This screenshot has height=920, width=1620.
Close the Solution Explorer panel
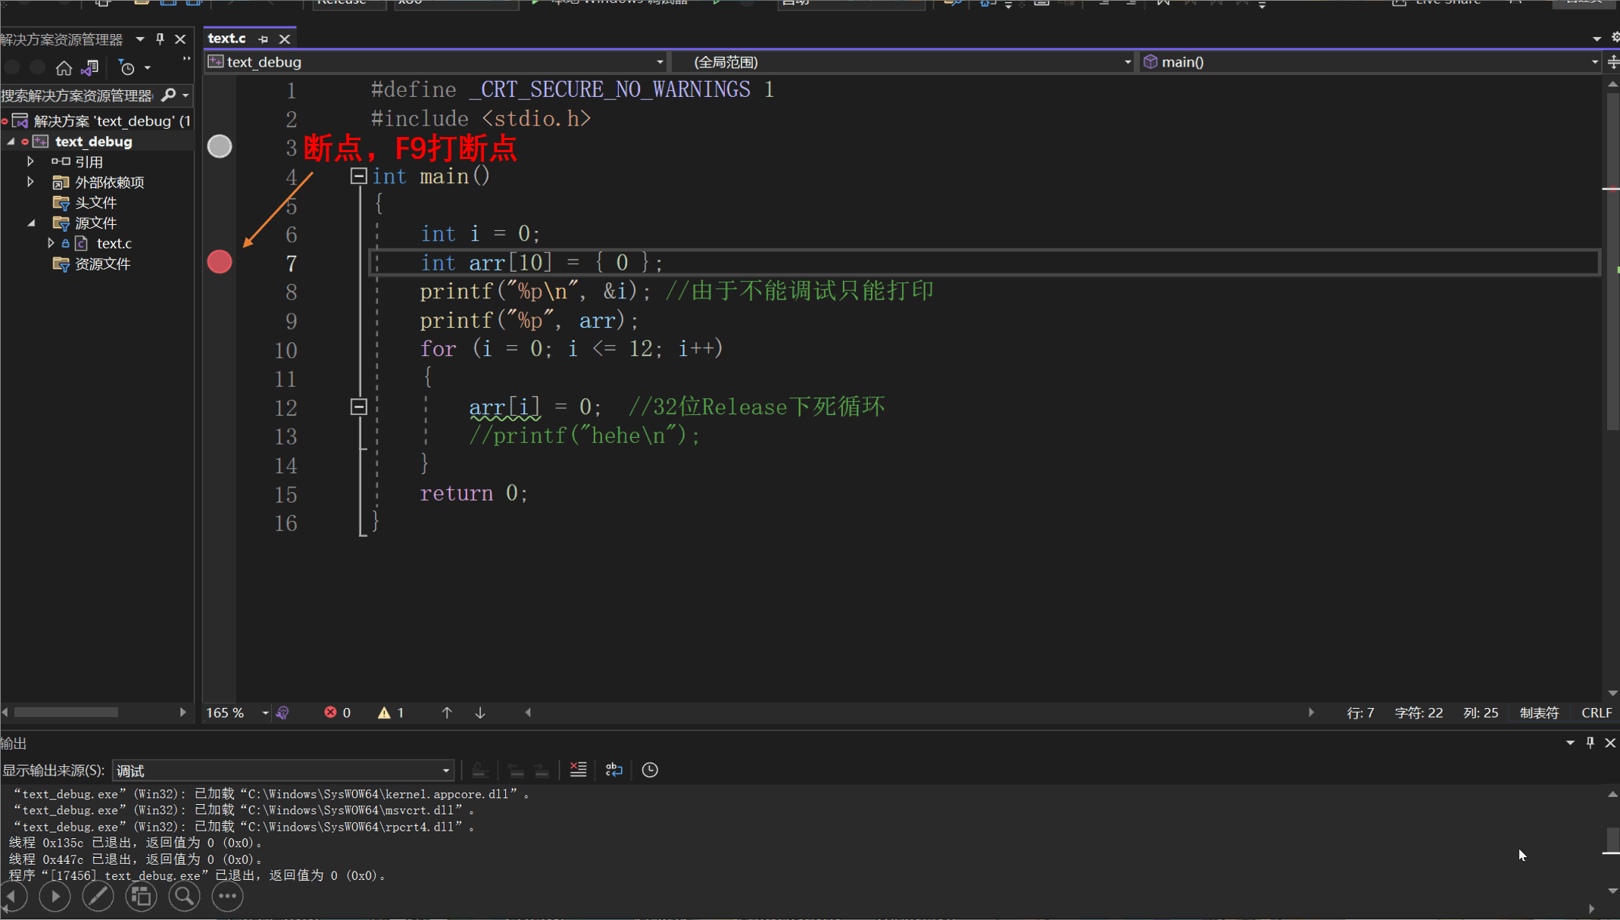[180, 39]
